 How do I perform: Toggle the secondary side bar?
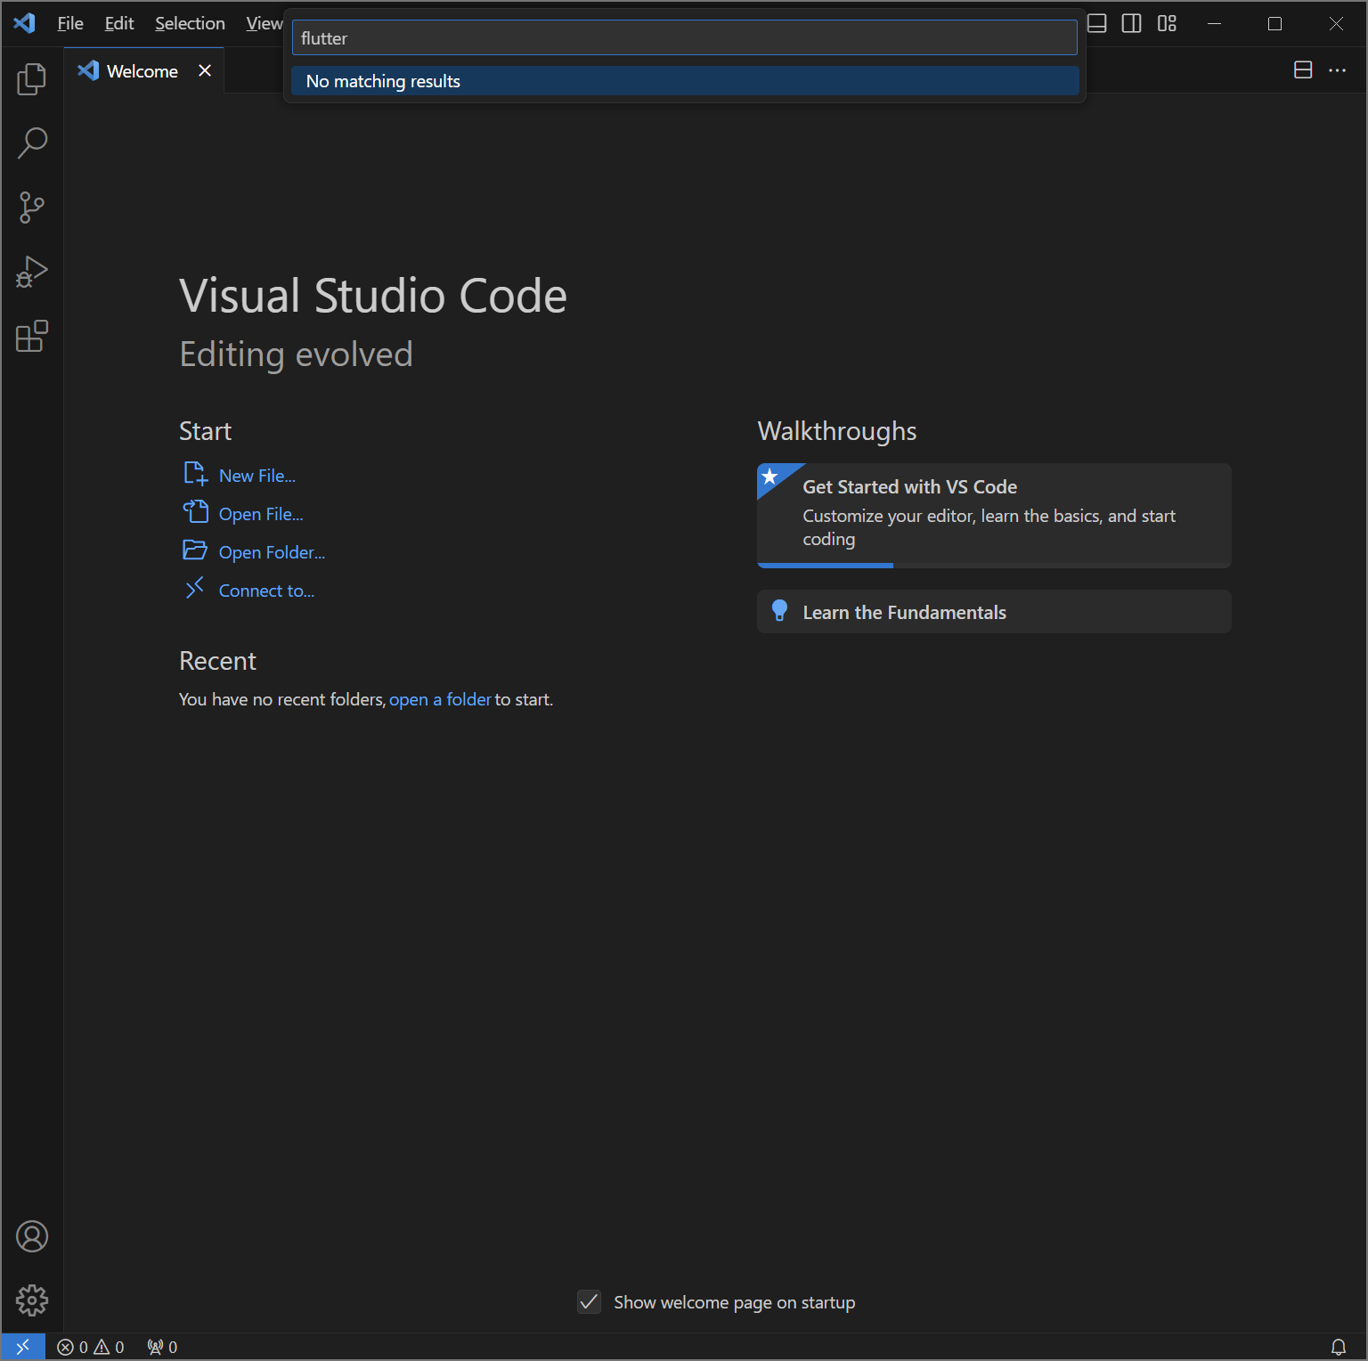[1131, 23]
